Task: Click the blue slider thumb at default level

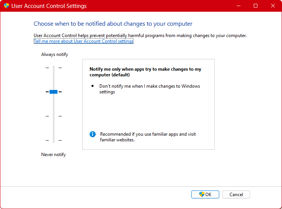Action: 53,92
